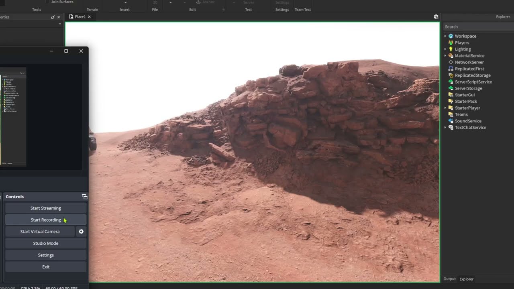Click the Place1 document icon

(x=71, y=17)
